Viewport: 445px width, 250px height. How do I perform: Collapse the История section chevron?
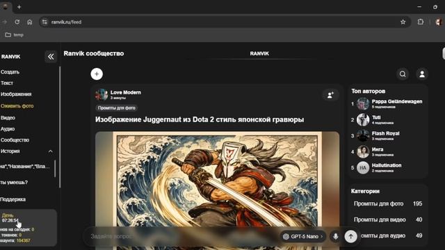click(50, 151)
